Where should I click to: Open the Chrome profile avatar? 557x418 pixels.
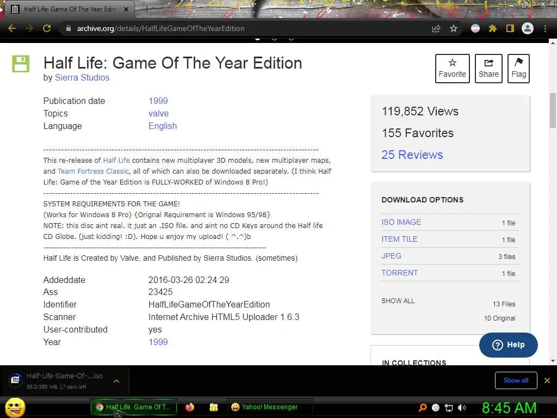tap(528, 28)
